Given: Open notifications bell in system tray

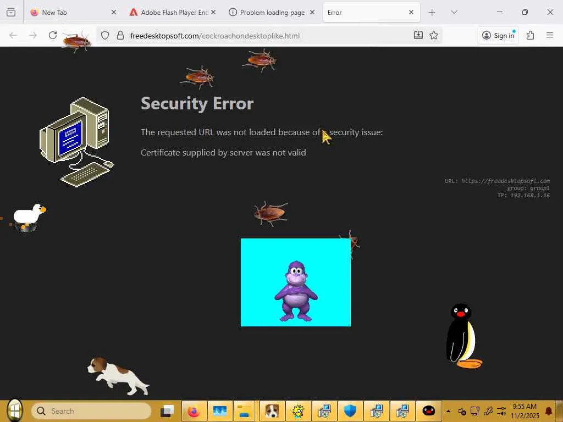Looking at the screenshot, I should 549,411.
